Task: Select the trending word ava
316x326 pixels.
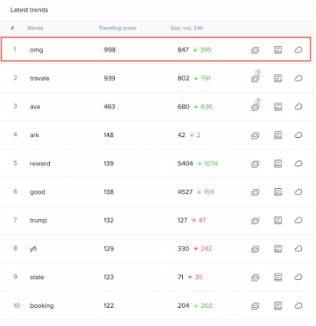Action: (x=34, y=107)
